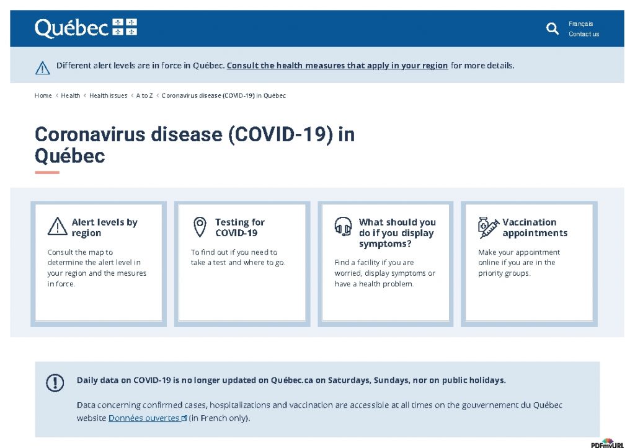The width and height of the screenshot is (635, 448).
Task: Click the headset icon on the symptoms card
Action: tap(343, 226)
